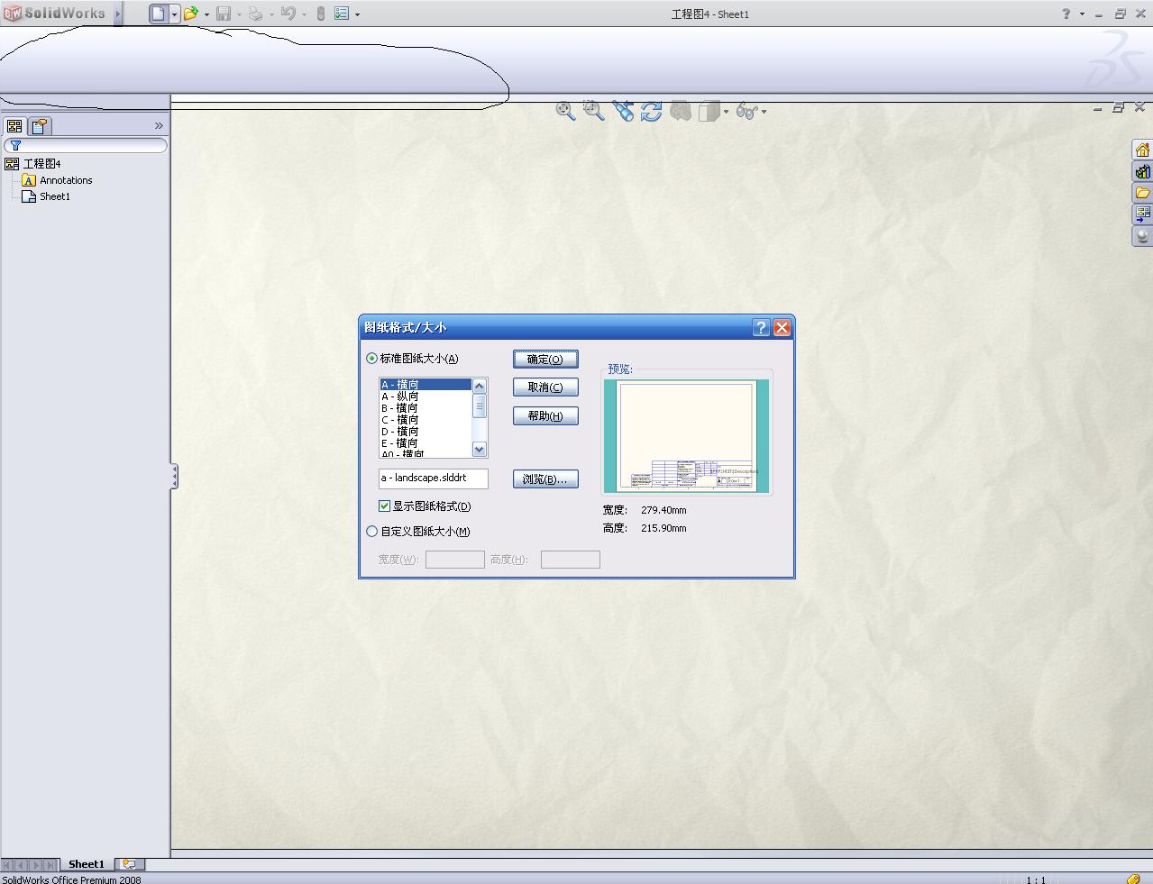Image resolution: width=1153 pixels, height=884 pixels.
Task: Click the size list scrollbar down arrow
Action: [480, 449]
